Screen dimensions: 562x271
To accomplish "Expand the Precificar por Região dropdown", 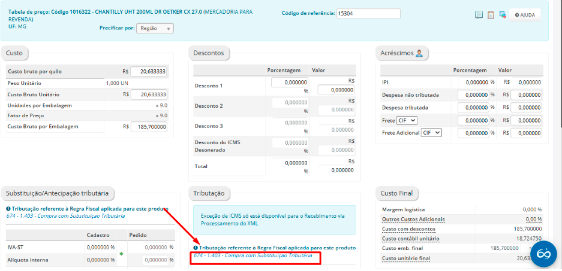I will click(155, 28).
